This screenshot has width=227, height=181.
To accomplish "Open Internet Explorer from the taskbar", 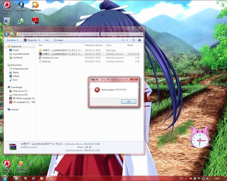I will point(33,178).
